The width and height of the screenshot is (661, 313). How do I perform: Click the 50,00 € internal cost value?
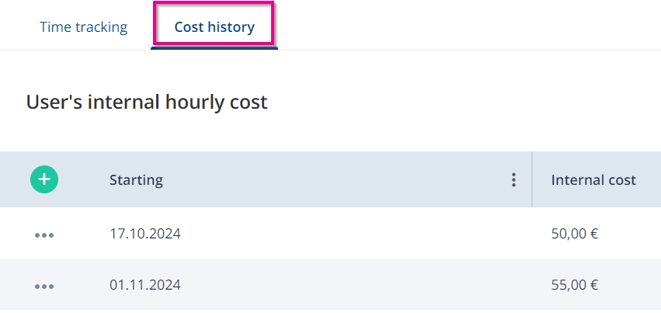coord(575,233)
